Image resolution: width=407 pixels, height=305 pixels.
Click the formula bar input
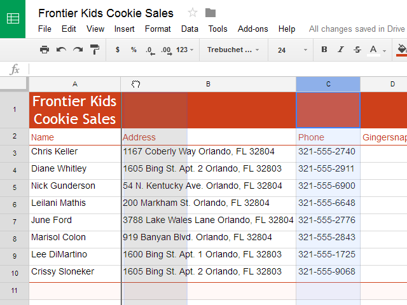216,69
